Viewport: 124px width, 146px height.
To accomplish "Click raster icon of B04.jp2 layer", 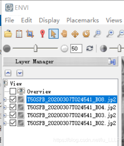I will (21, 107).
